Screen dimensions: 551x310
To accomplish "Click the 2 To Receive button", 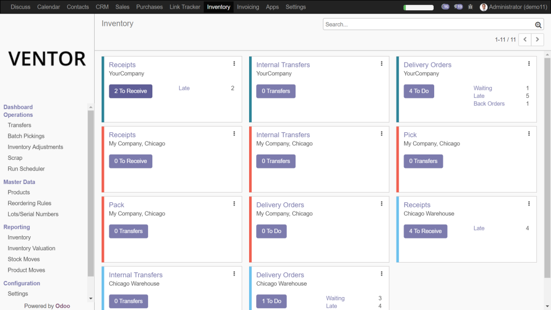I will tap(130, 91).
